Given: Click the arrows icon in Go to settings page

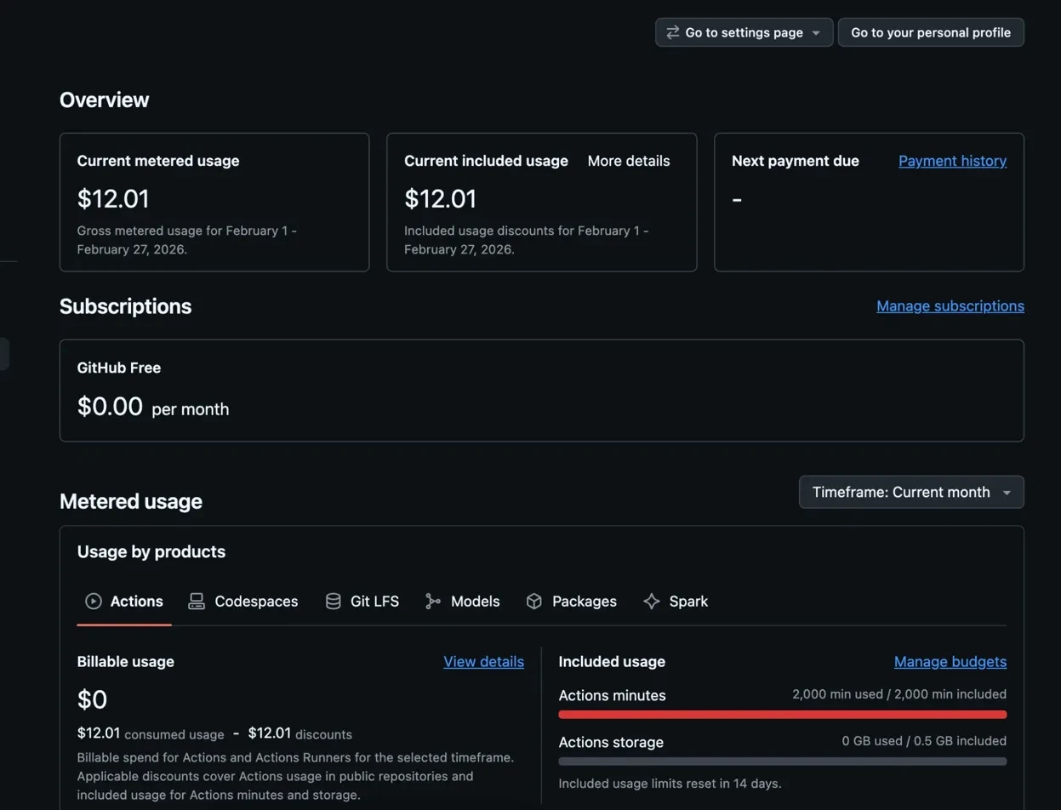Looking at the screenshot, I should coord(671,31).
